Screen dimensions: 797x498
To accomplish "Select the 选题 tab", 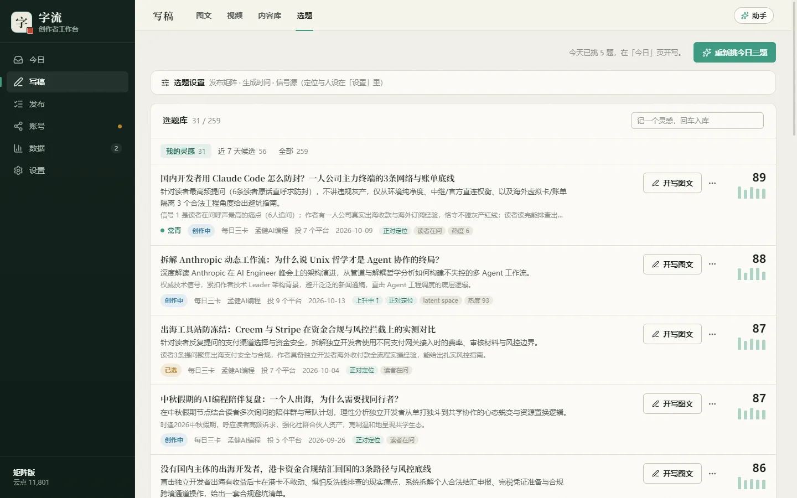I will pyautogui.click(x=304, y=15).
